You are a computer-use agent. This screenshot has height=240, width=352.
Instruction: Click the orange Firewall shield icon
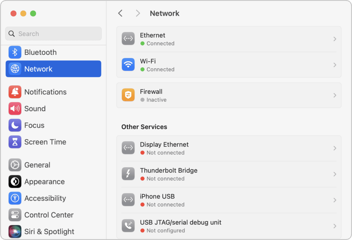click(128, 95)
